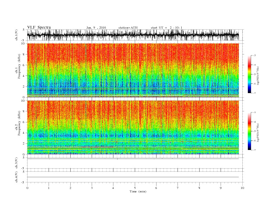This screenshot has height=211, width=273.
Task: Click the "-5" tick on the ch.2 colorbar
Action: point(254,131)
